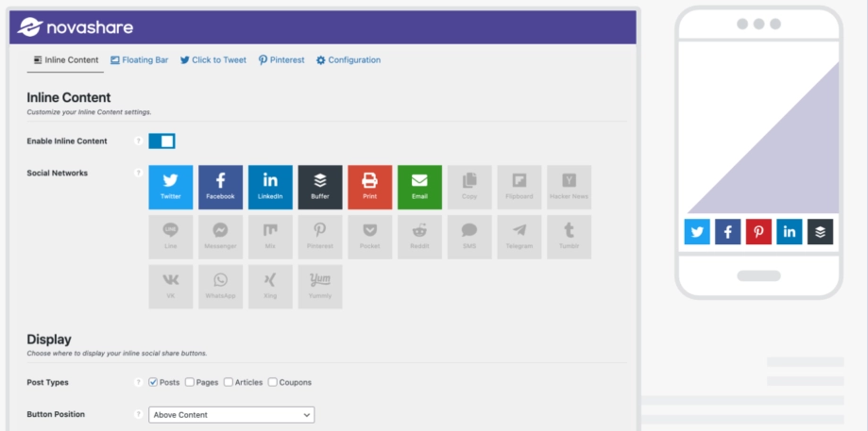Image resolution: width=868 pixels, height=431 pixels.
Task: Enable the Pinterest network tile
Action: coord(320,237)
